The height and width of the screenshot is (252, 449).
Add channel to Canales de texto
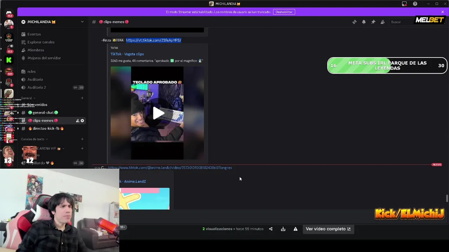coord(82,139)
